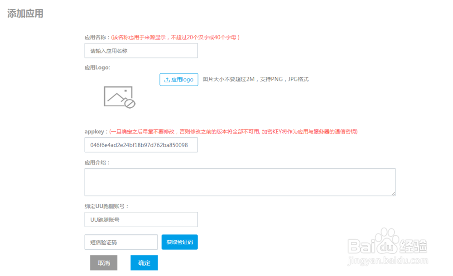Focus the 应用介绍 text area
This screenshot has width=453, height=276.
tap(240, 182)
